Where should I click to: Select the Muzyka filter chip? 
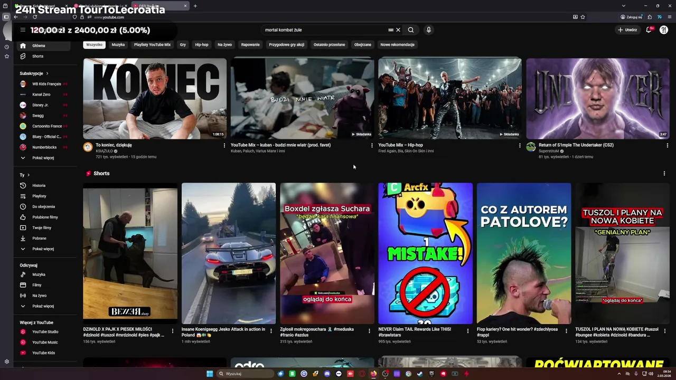[x=118, y=45]
